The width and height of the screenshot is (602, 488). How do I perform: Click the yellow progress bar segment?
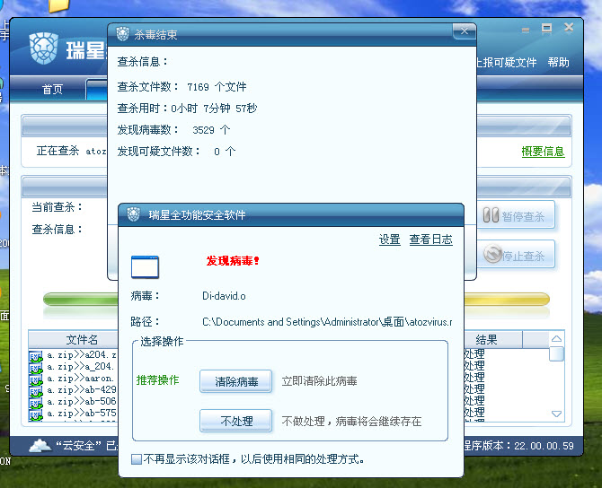click(x=507, y=299)
